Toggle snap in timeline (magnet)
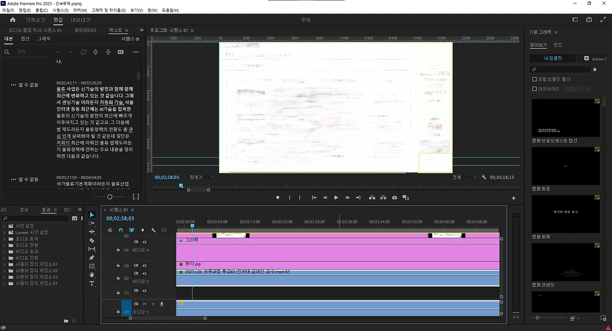Image resolution: width=612 pixels, height=331 pixels. pos(120,230)
